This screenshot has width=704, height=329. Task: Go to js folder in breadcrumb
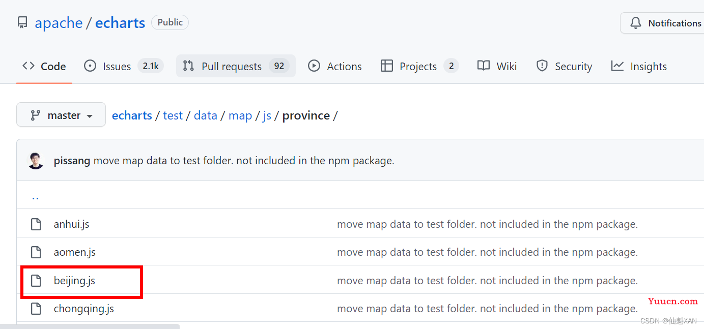267,115
